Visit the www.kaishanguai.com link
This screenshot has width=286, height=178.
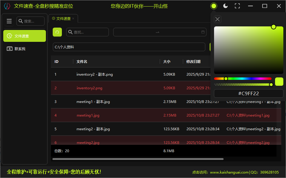click(x=229, y=172)
